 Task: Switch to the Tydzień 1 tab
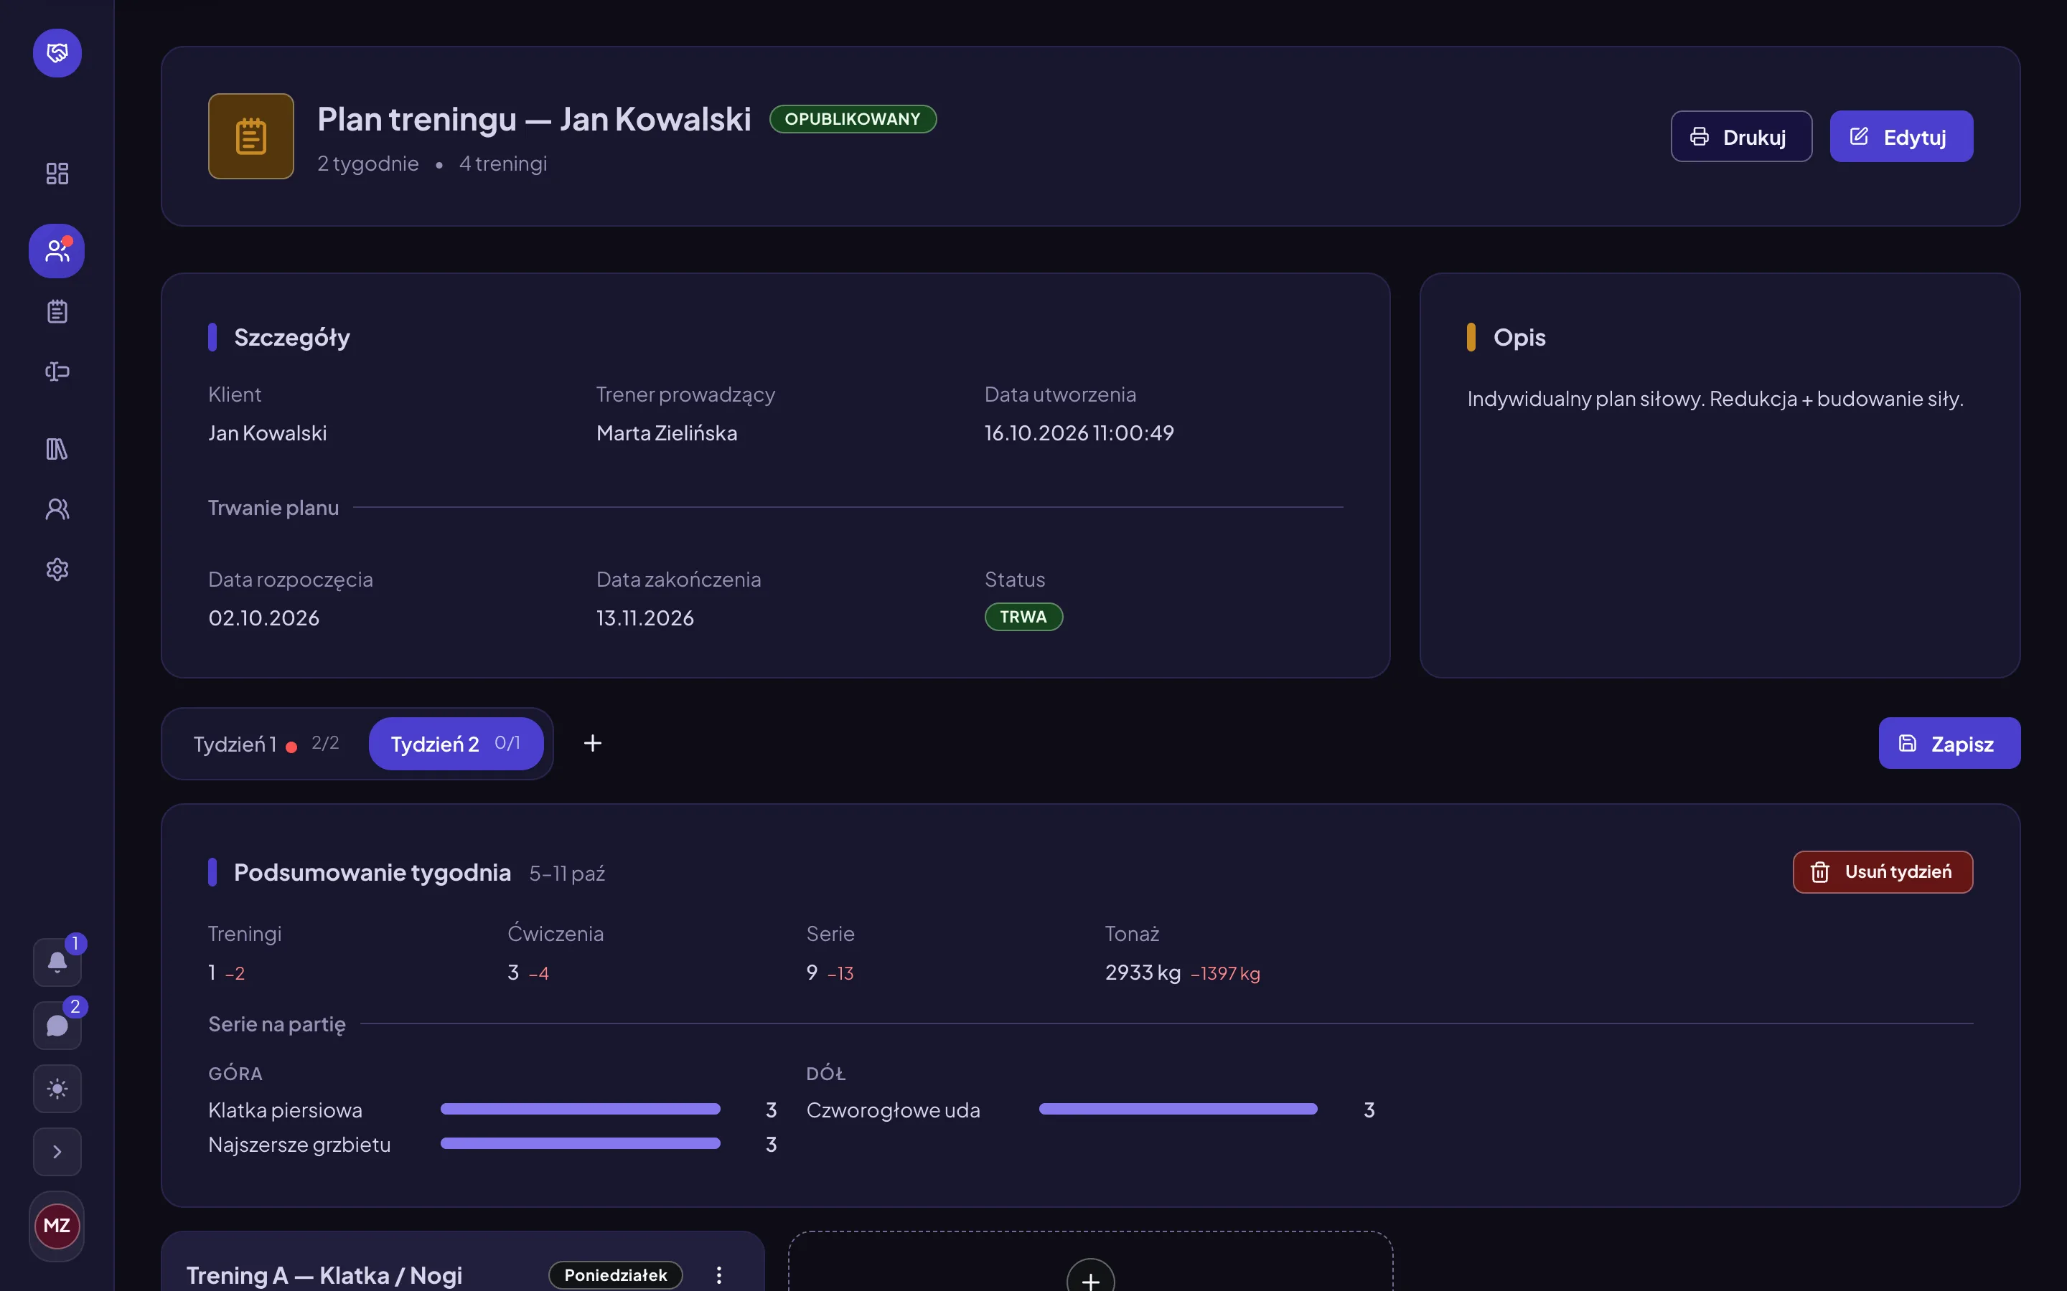(266, 744)
